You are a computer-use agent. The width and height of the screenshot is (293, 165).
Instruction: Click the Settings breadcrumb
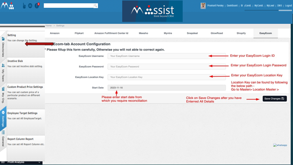[x=60, y=26]
